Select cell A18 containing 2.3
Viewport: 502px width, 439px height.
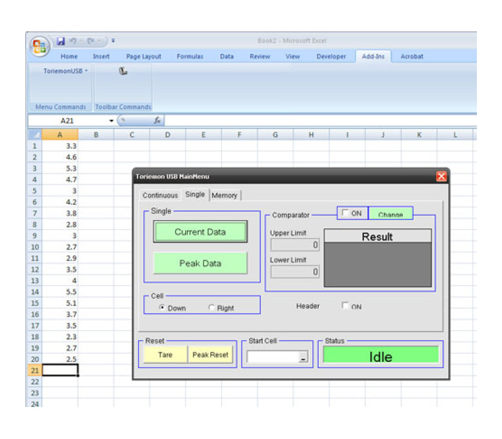(60, 337)
